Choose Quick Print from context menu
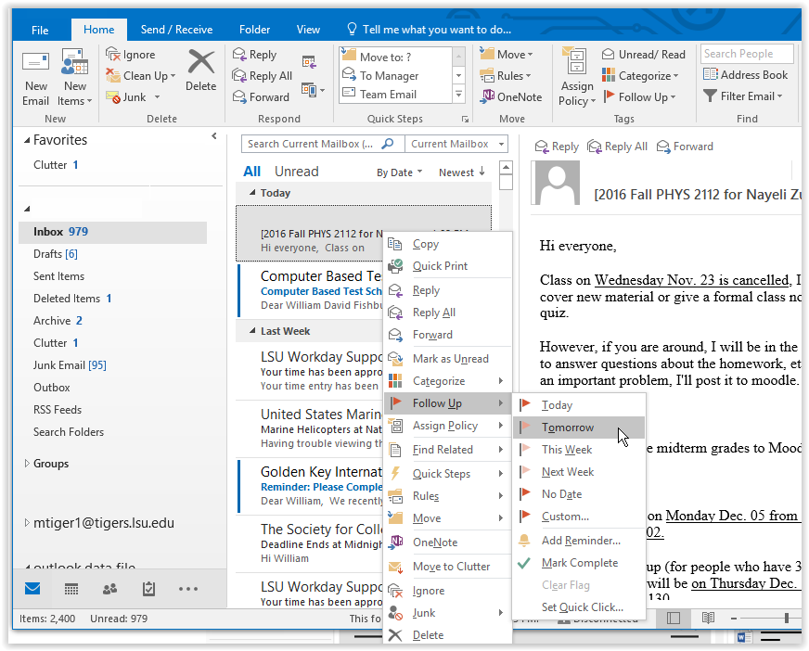This screenshot has height=651, width=809. click(448, 266)
